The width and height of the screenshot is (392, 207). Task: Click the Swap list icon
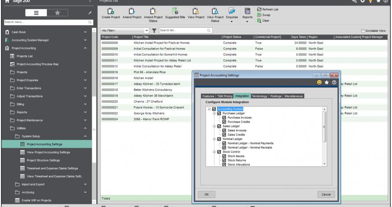(x=263, y=15)
